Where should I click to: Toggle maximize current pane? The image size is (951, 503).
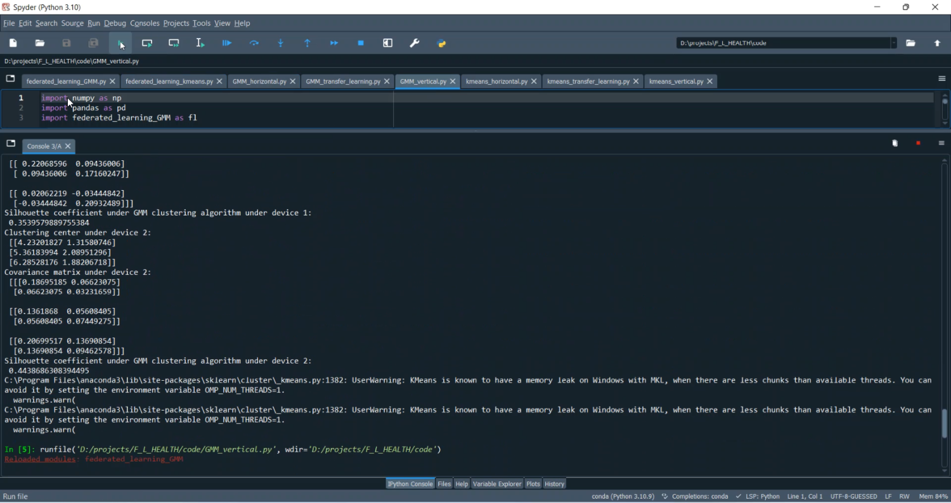click(388, 43)
